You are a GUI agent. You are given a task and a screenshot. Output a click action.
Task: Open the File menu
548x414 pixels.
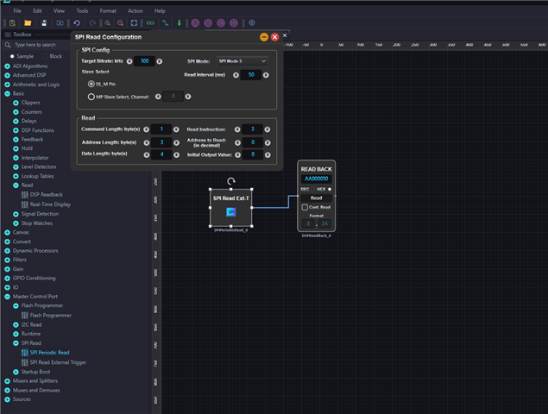(x=17, y=11)
